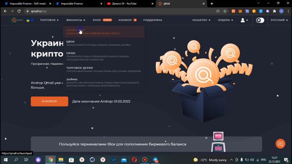The height and width of the screenshot is (164, 292).
Task: Open the orange live chat bubble
Action: [x=280, y=144]
